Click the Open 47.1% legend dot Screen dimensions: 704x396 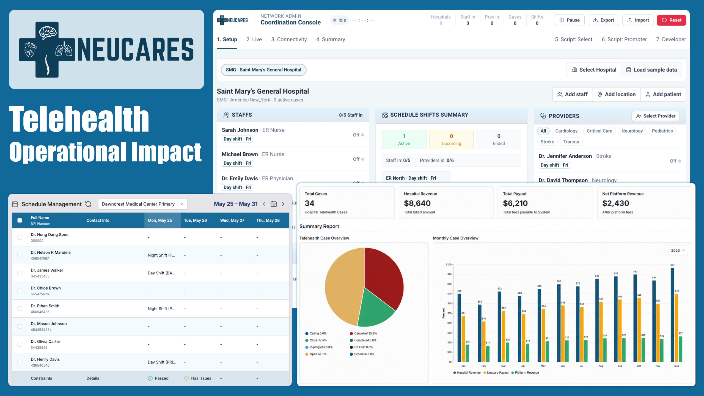[x=307, y=354]
